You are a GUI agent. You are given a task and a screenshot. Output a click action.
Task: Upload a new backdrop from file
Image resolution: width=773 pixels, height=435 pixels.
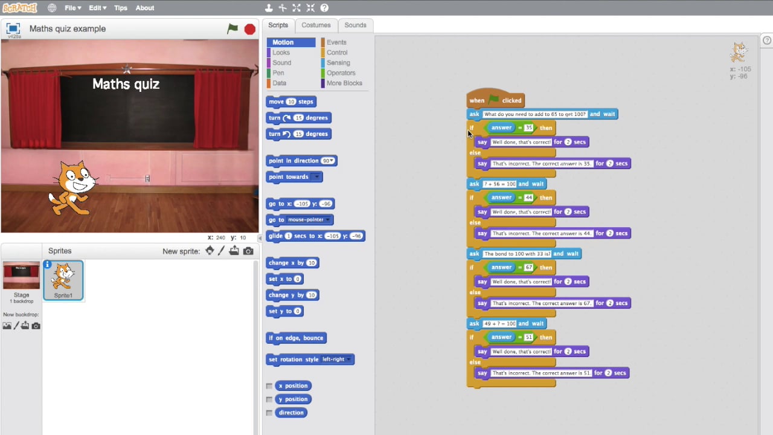coord(25,326)
